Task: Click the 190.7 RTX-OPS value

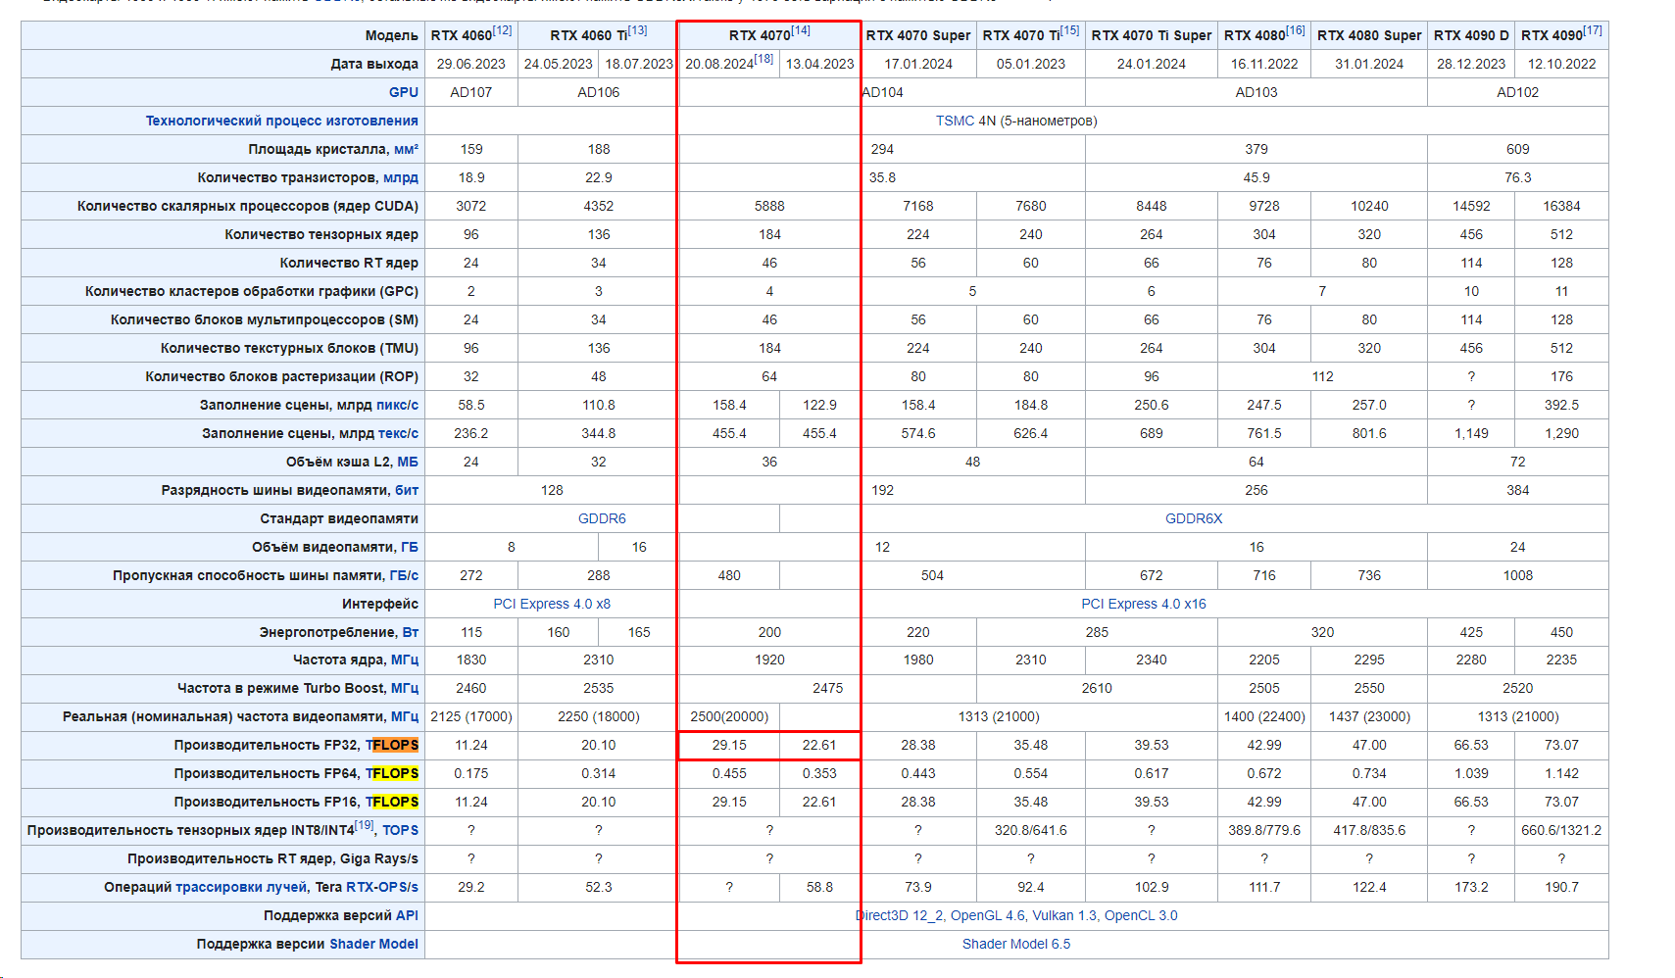Action: (1562, 887)
